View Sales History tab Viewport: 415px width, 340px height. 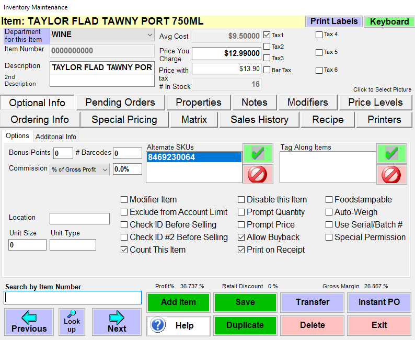(x=259, y=120)
